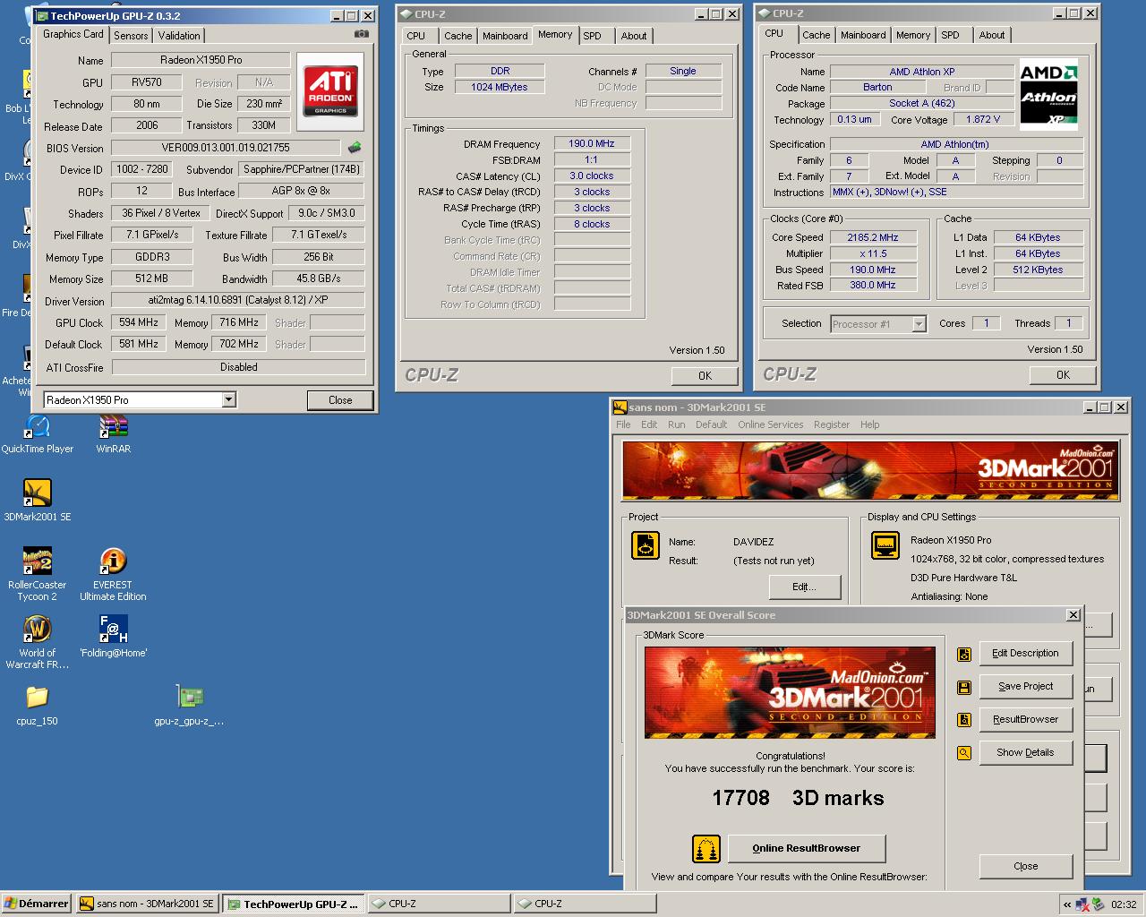Click the Core Speed 2185.2 MHz value
Image resolution: width=1146 pixels, height=917 pixels.
[x=873, y=238]
